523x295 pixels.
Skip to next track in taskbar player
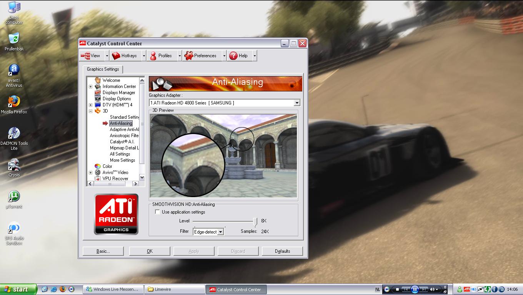pos(424,289)
